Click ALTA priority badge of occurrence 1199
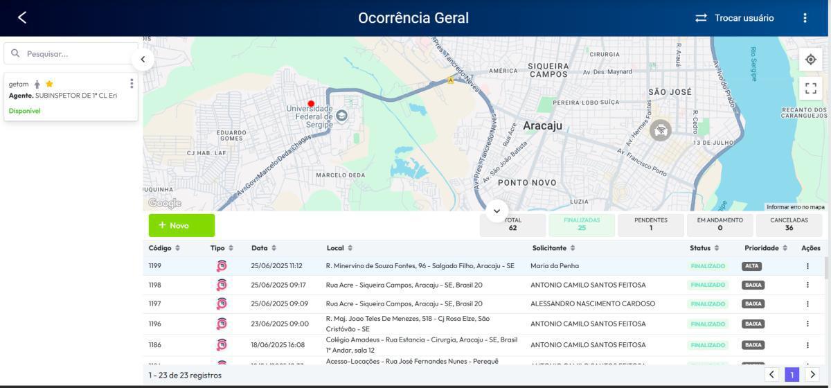831x388 pixels. (x=751, y=266)
